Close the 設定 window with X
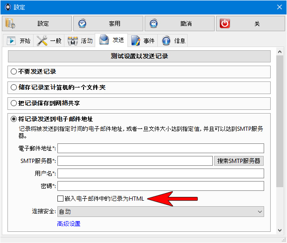 pyautogui.click(x=280, y=7)
